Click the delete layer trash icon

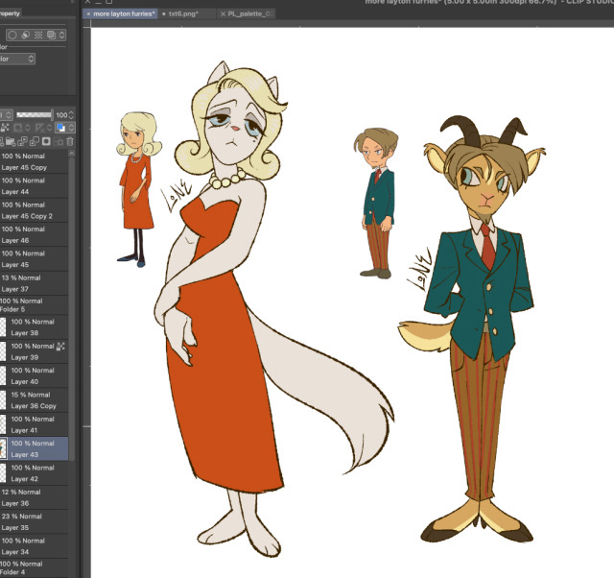[x=71, y=141]
